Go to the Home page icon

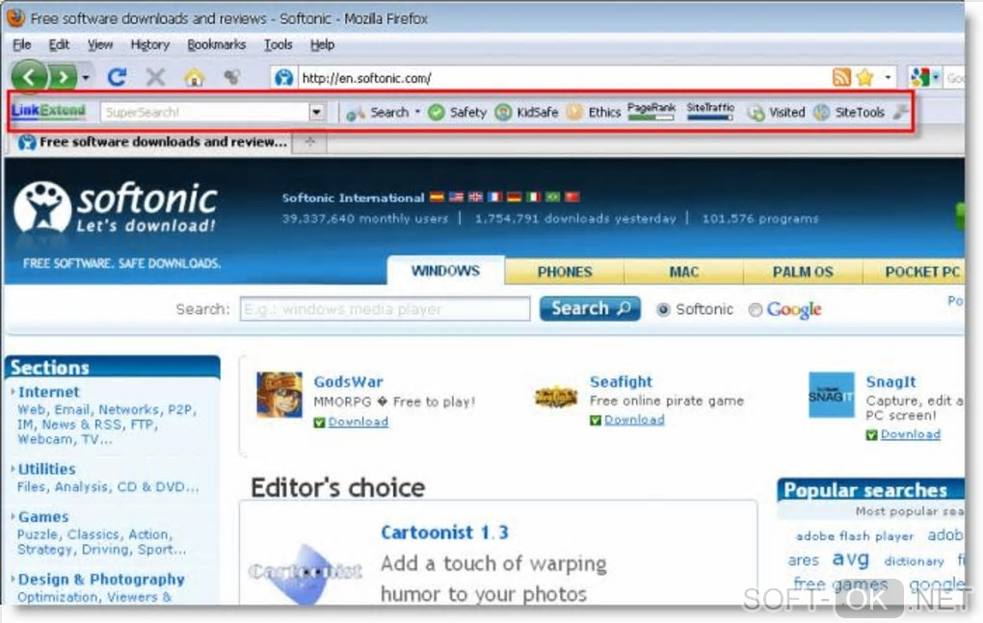[195, 78]
